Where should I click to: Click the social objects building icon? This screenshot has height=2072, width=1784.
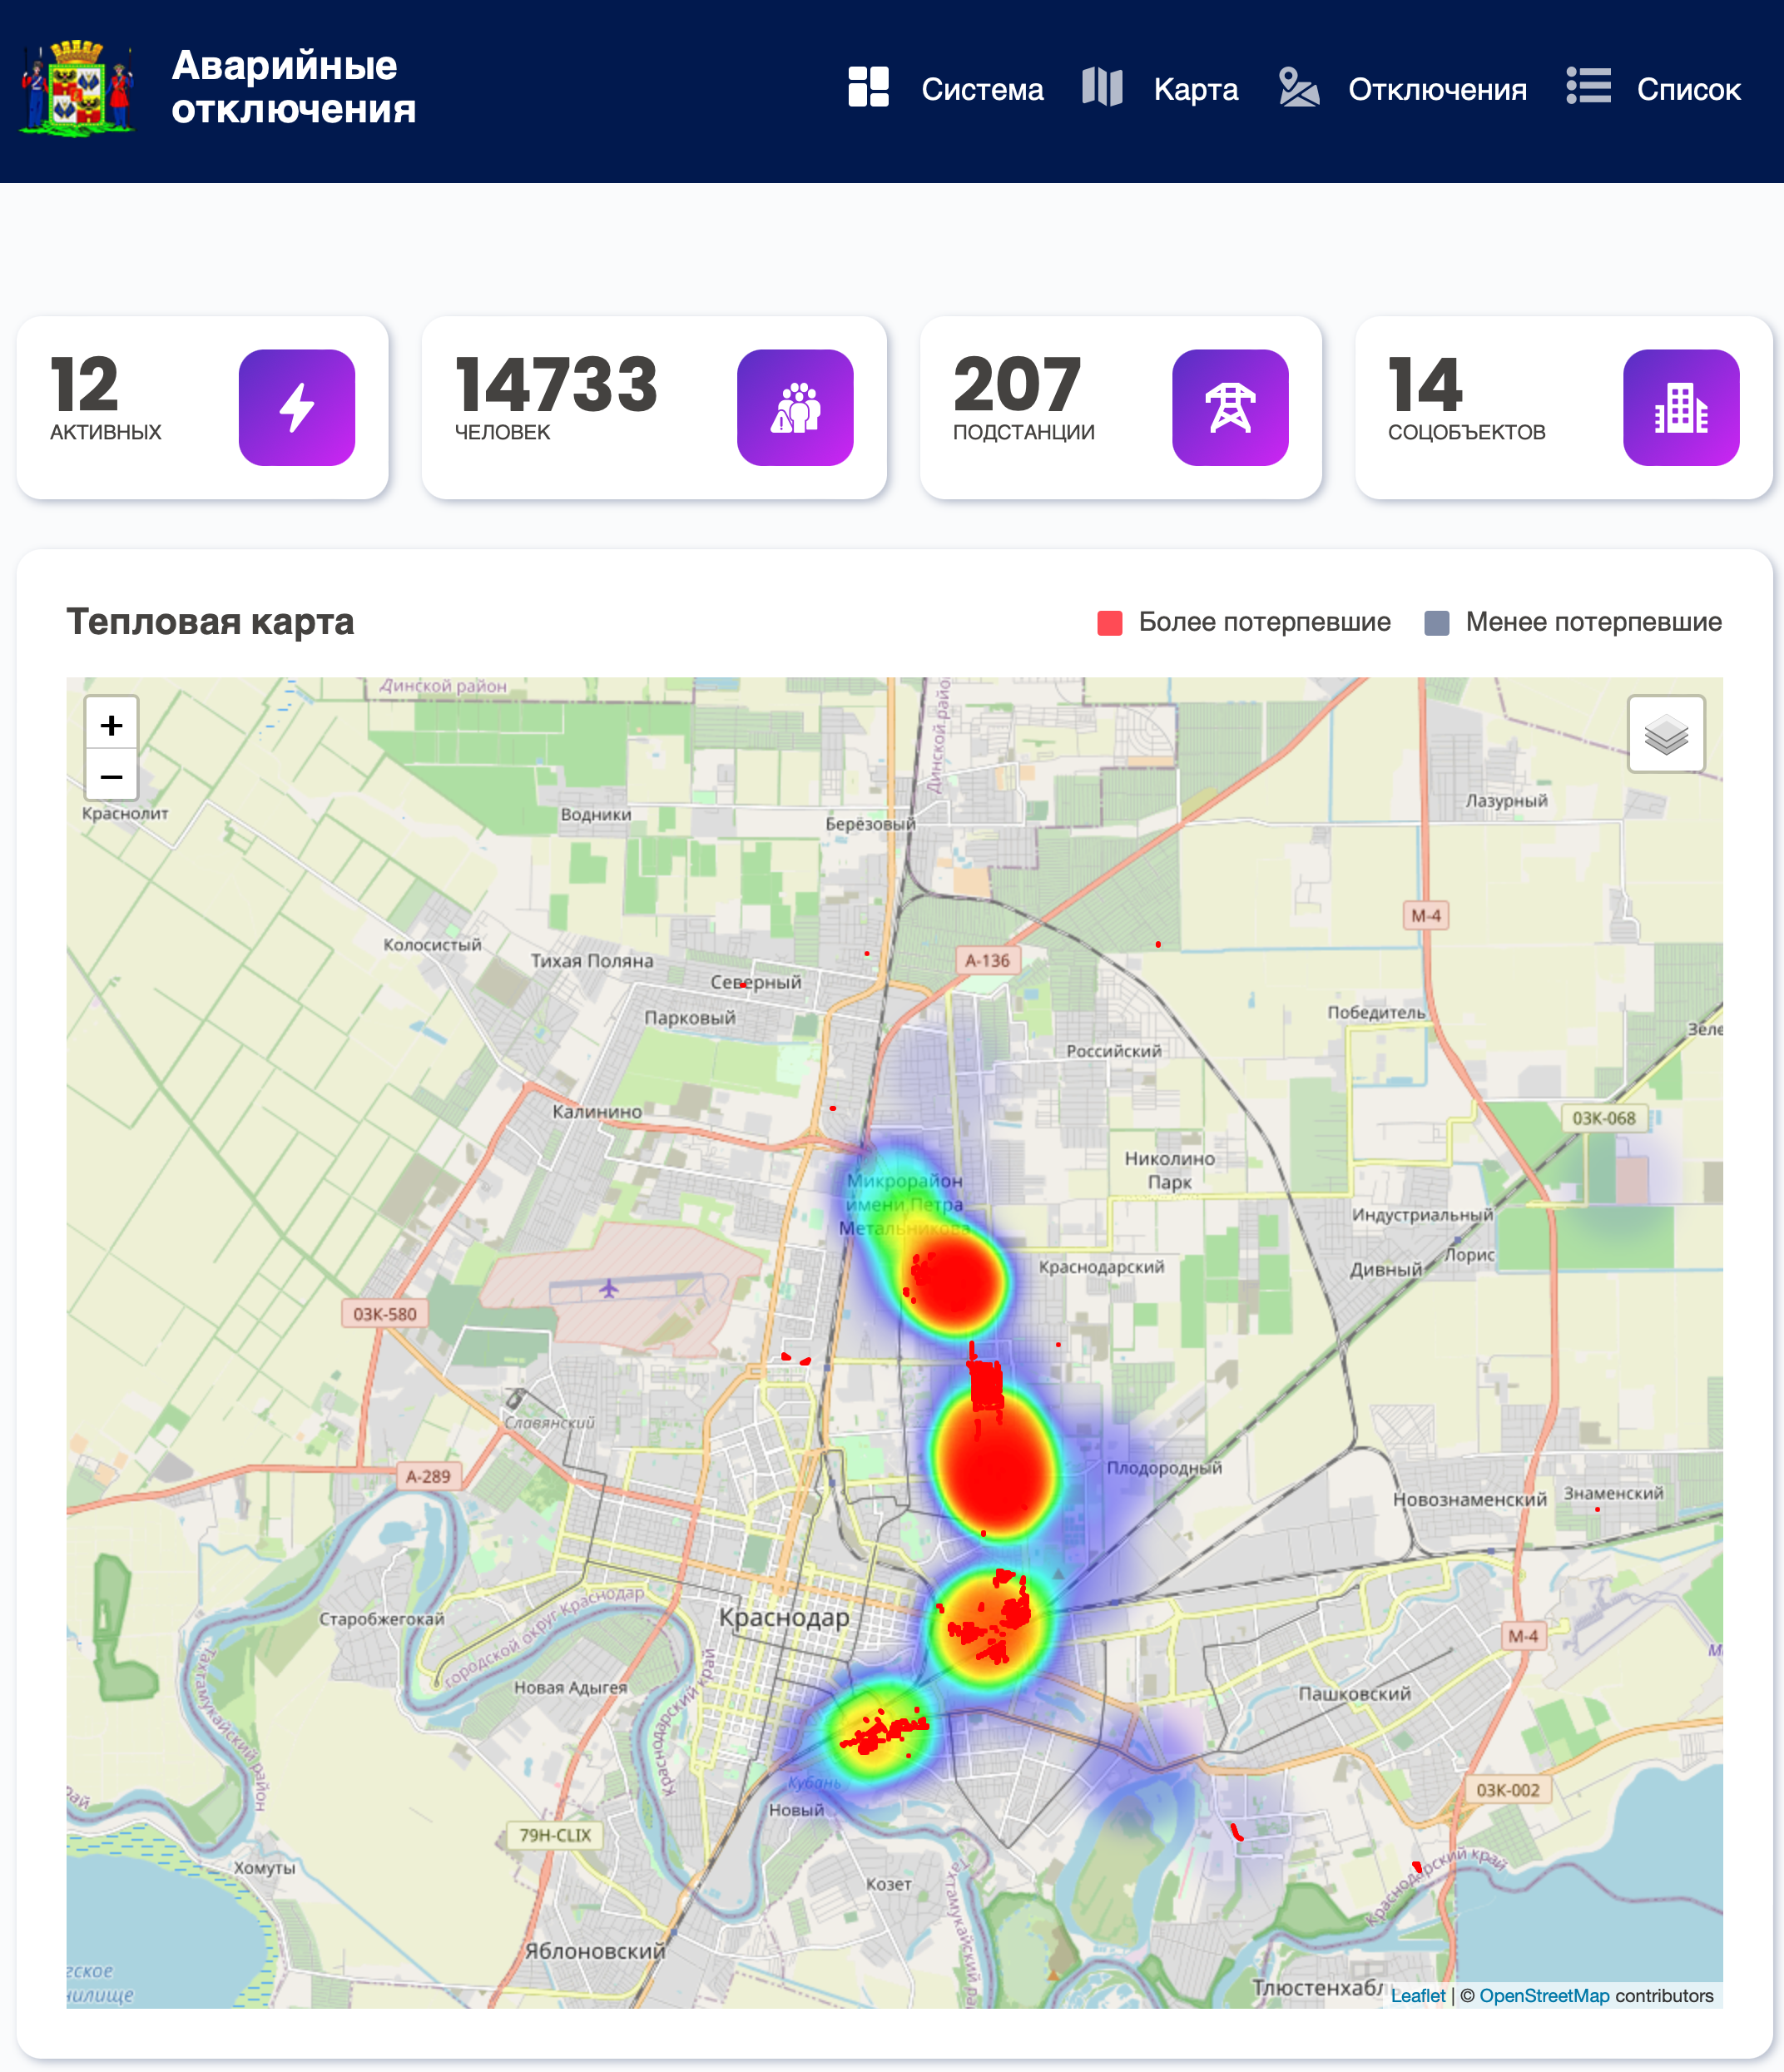click(1680, 407)
